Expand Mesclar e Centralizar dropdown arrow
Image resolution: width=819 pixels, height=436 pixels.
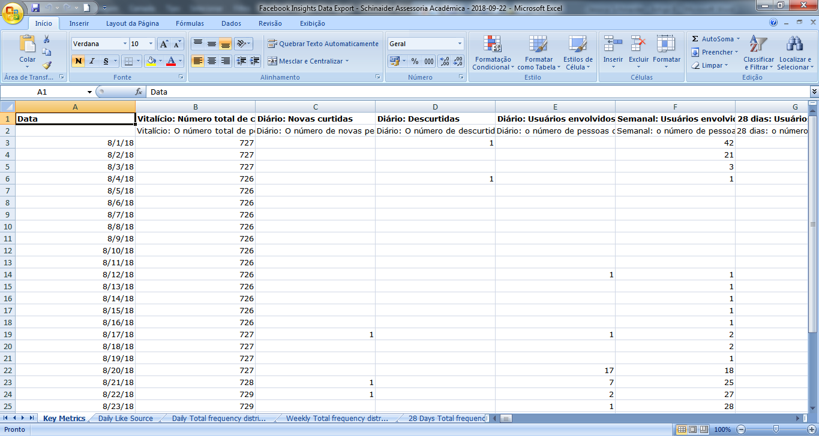[x=347, y=61]
